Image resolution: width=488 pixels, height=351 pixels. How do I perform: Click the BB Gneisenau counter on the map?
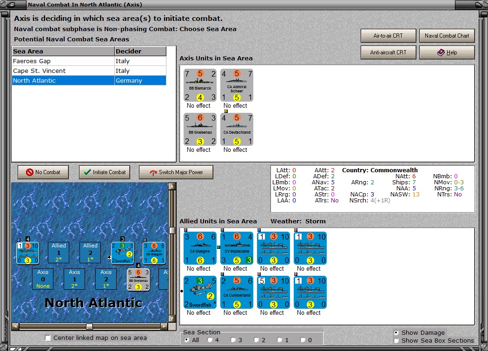(138, 279)
